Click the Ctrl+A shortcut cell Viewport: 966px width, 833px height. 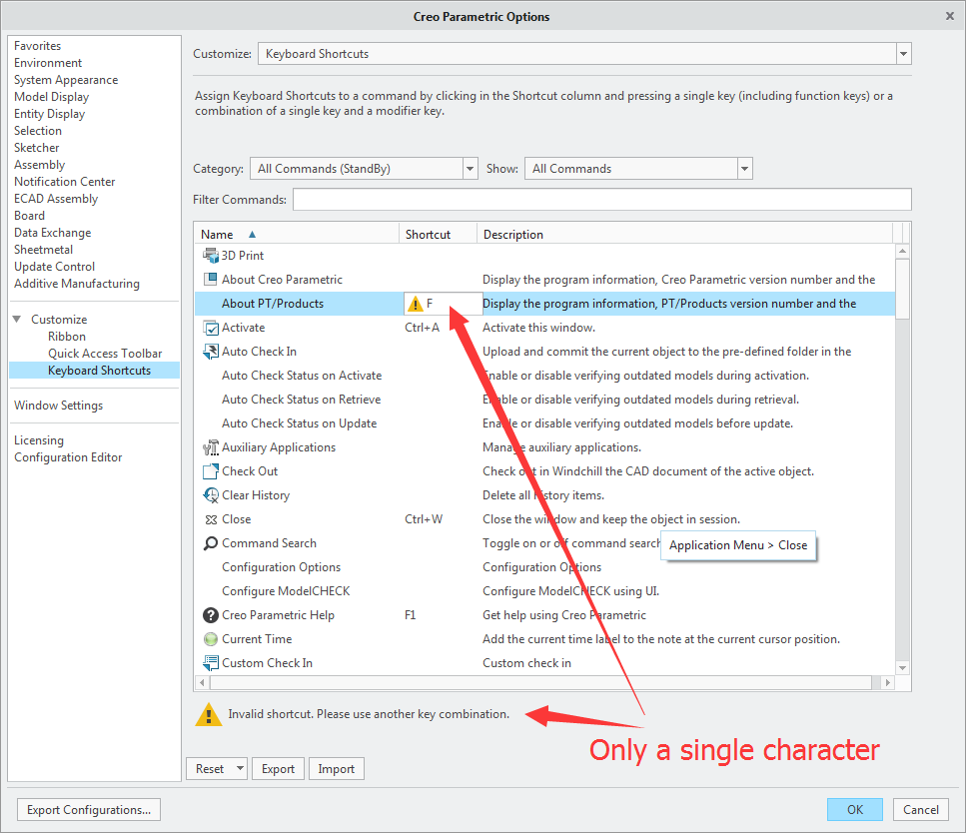(422, 328)
